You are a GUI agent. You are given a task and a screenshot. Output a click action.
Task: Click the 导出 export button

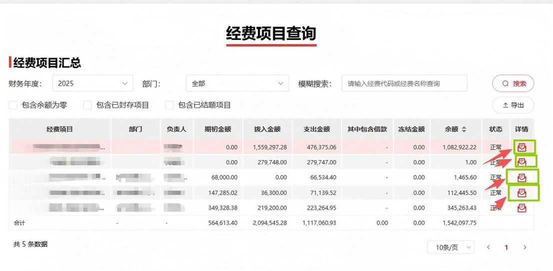click(513, 105)
